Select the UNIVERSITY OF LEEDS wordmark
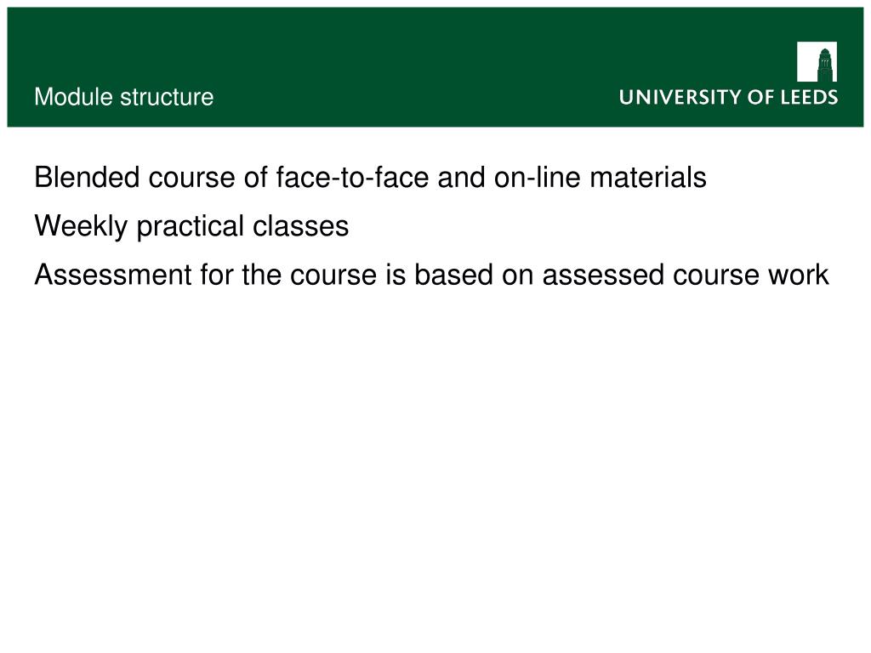Viewport: 871px width, 653px height. (x=728, y=97)
